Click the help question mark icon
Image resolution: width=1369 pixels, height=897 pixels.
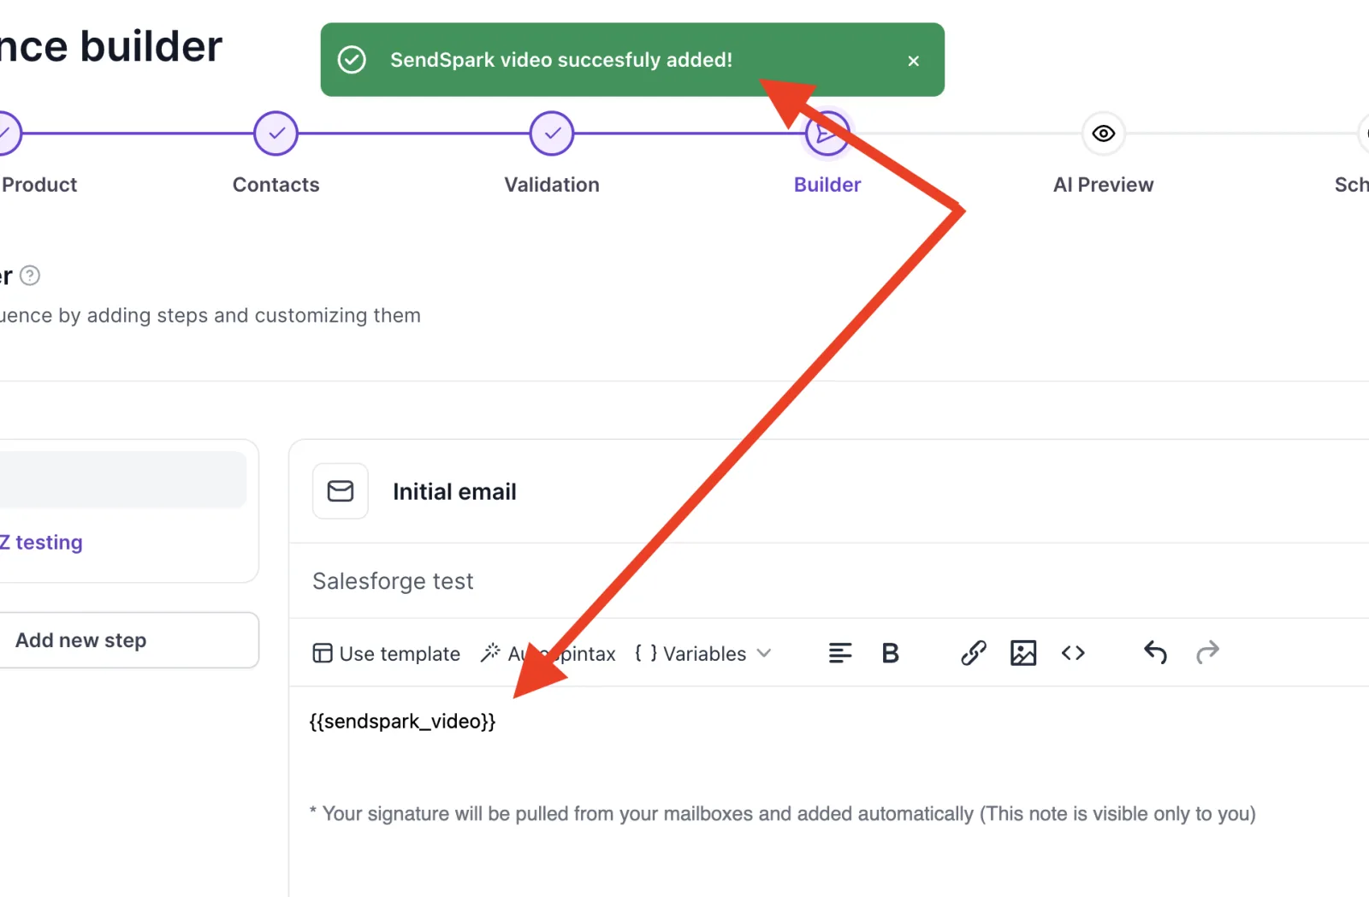pyautogui.click(x=30, y=276)
